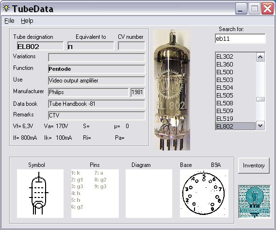276x230 pixels.
Task: Minimize the TubeData window
Action: pyautogui.click(x=241, y=9)
